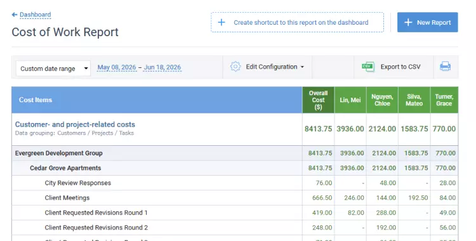Viewport: 476px width, 241px height.
Task: Open the Custom date range dropdown
Action: [53, 68]
